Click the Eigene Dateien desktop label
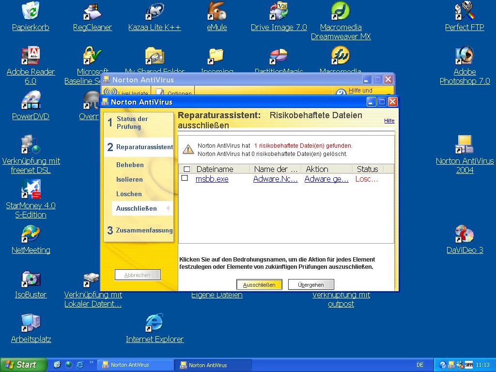496x372 pixels. [x=217, y=295]
